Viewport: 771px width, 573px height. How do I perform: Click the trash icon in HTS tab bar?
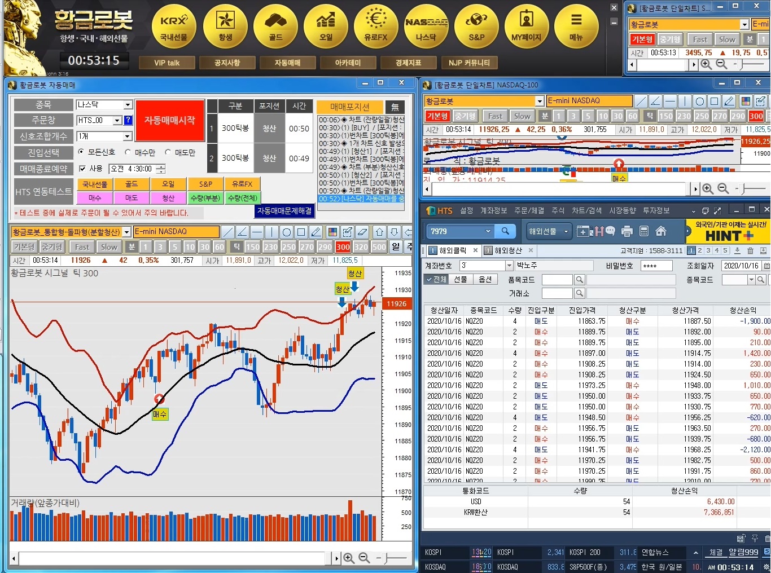[750, 250]
